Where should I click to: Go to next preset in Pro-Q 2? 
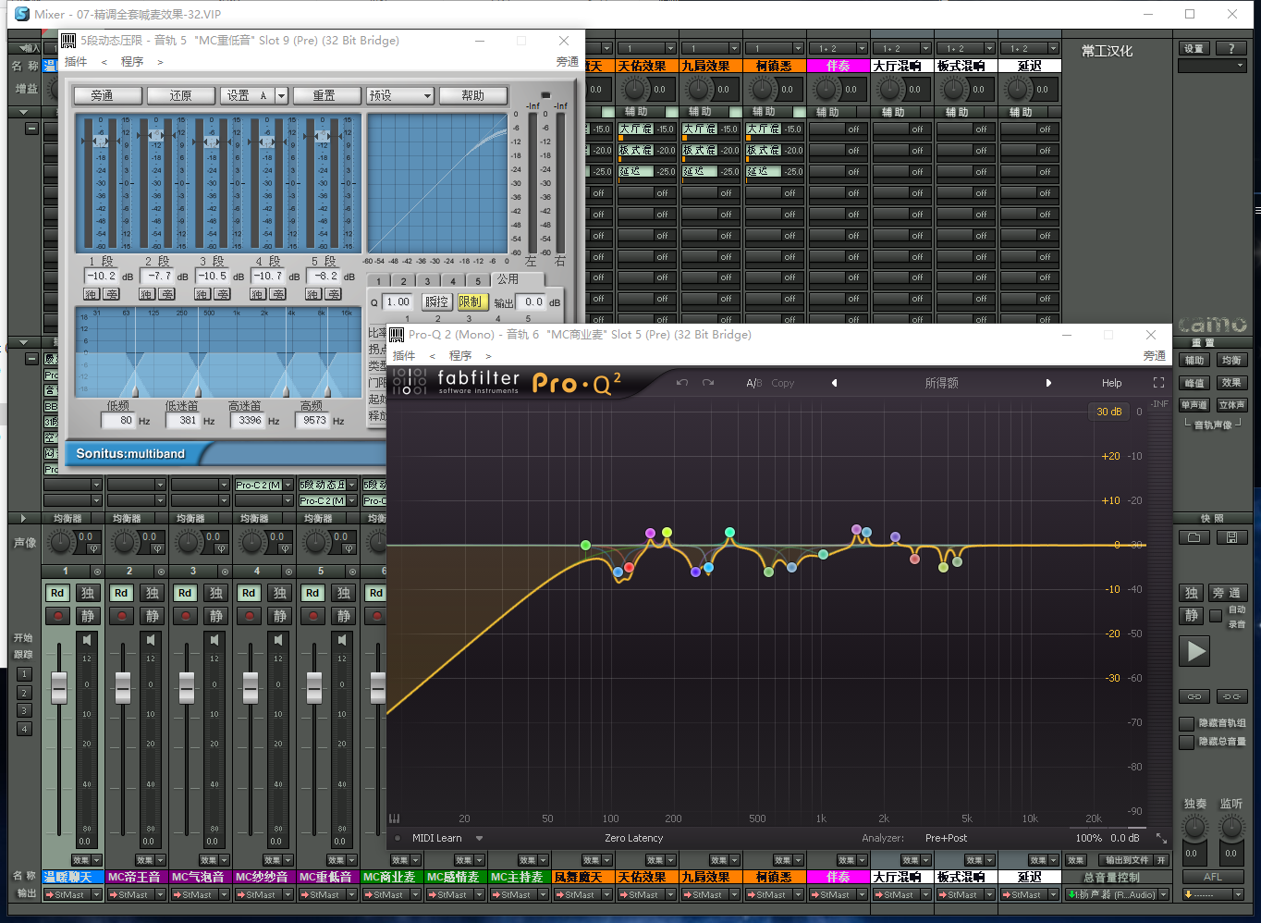click(1048, 383)
